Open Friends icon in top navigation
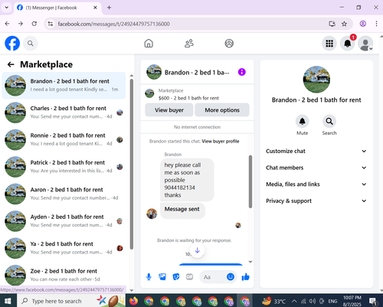Screen dimensions: 383x307 tap(189, 44)
